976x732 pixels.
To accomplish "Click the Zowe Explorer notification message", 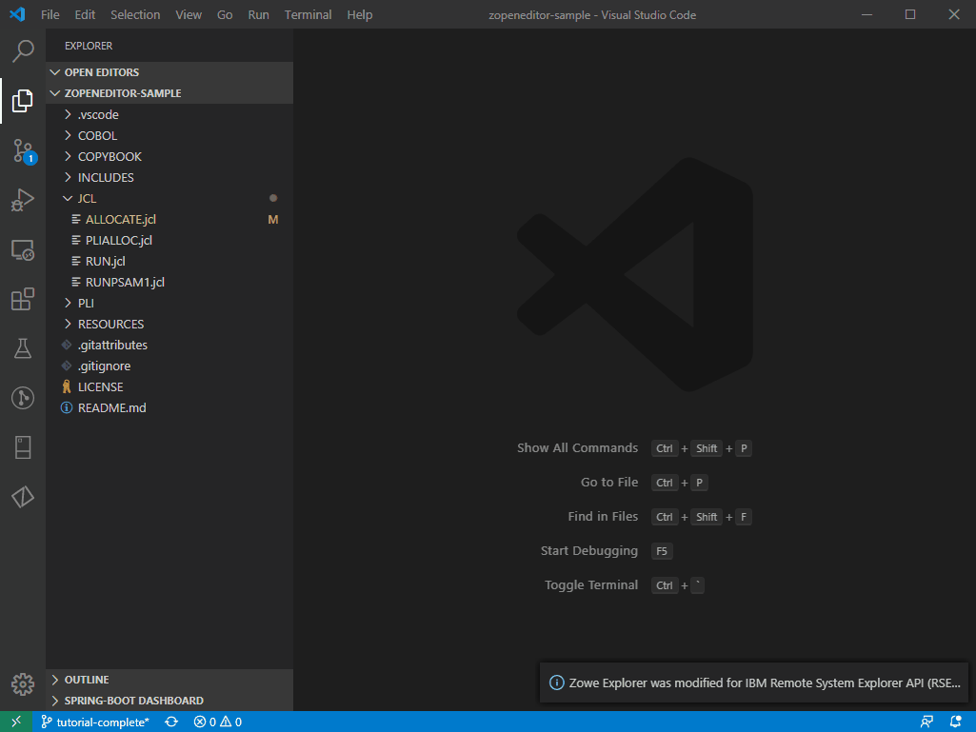I will point(765,683).
